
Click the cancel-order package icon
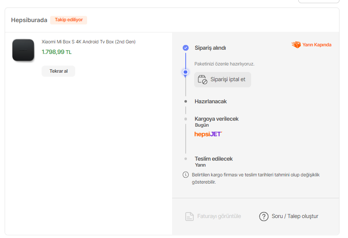click(202, 79)
